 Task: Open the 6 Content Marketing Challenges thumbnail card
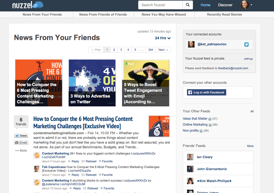click(39, 83)
